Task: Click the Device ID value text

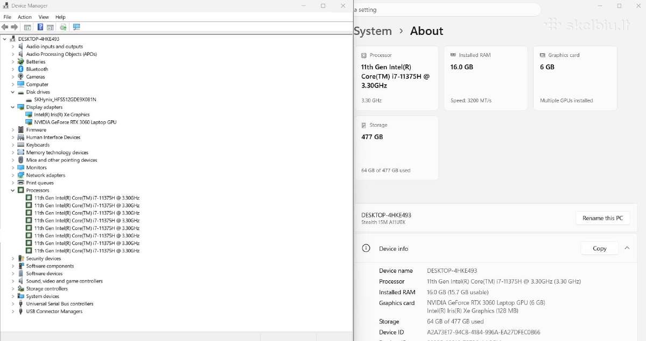Action: click(x=483, y=332)
